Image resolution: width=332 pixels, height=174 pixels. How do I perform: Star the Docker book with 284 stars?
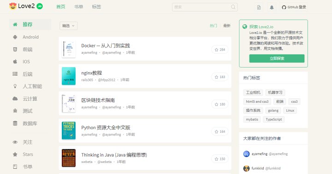point(220,50)
